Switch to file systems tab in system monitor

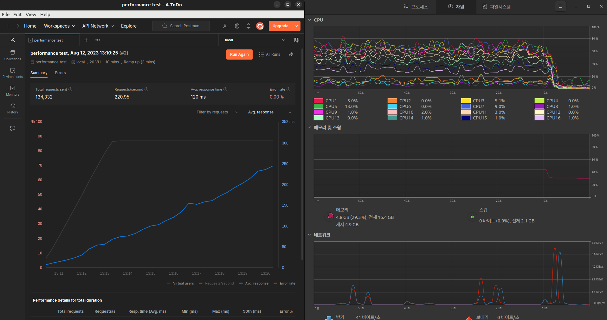(x=496, y=7)
